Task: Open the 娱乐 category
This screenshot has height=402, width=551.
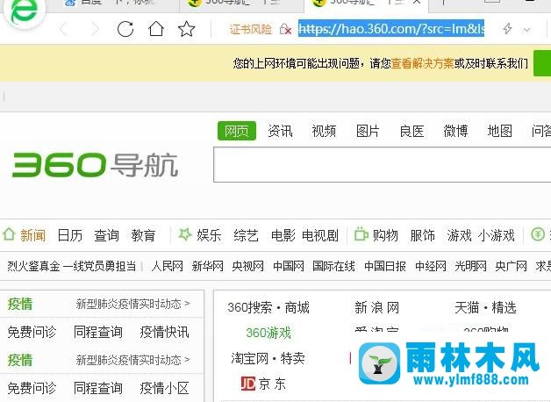Action: [209, 235]
